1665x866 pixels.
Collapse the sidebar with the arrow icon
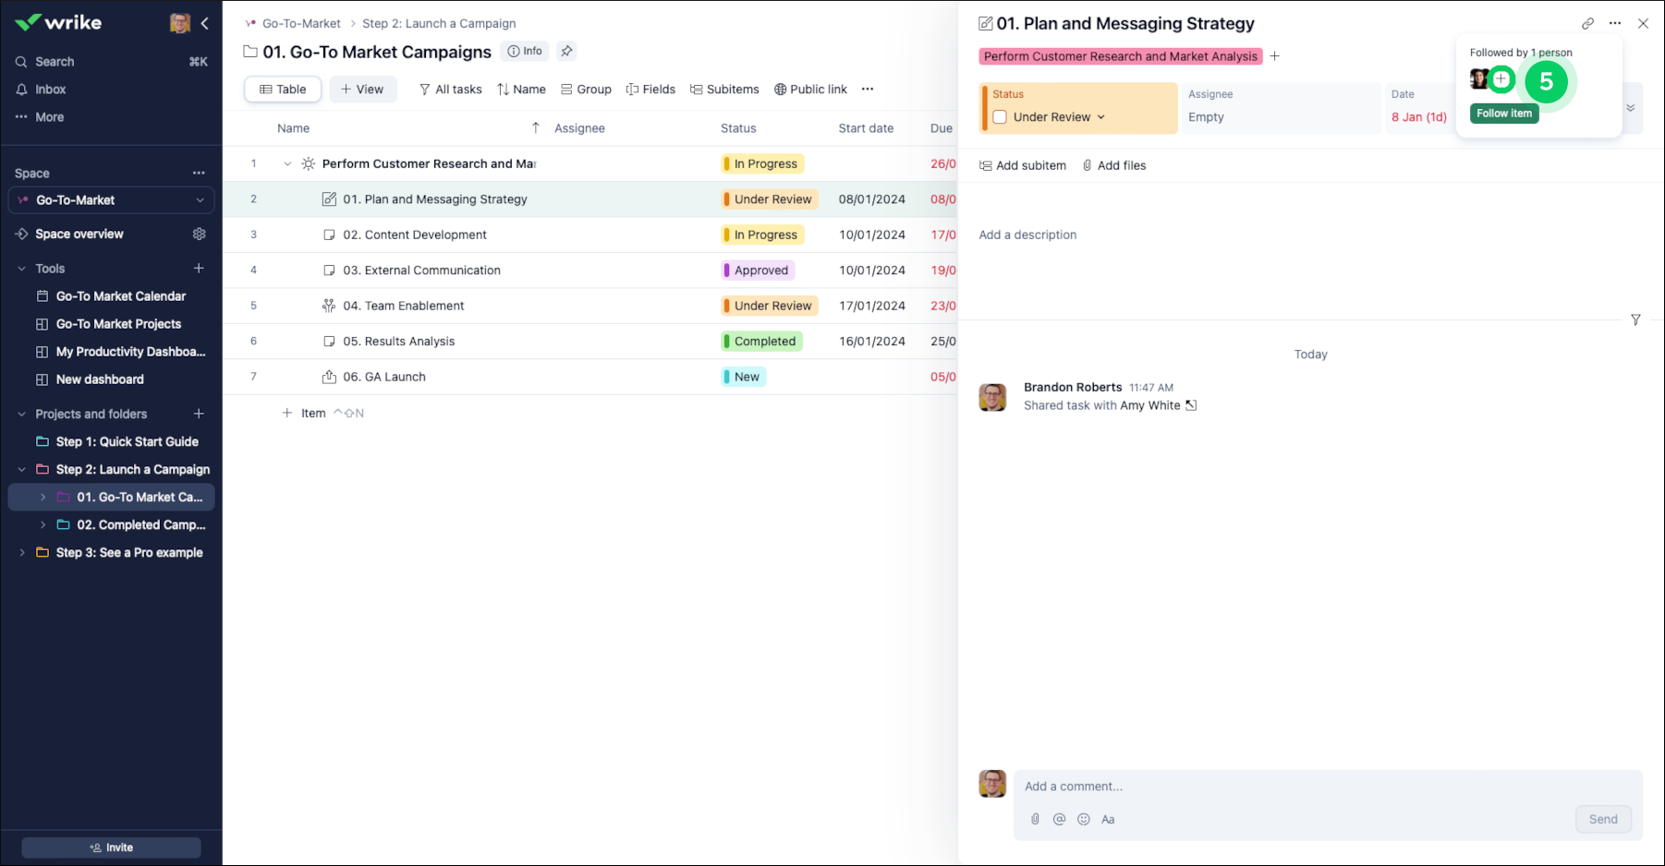pyautogui.click(x=205, y=23)
